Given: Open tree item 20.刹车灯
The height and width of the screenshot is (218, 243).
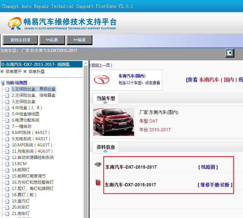Looking at the screenshot, I should pos(20,207).
